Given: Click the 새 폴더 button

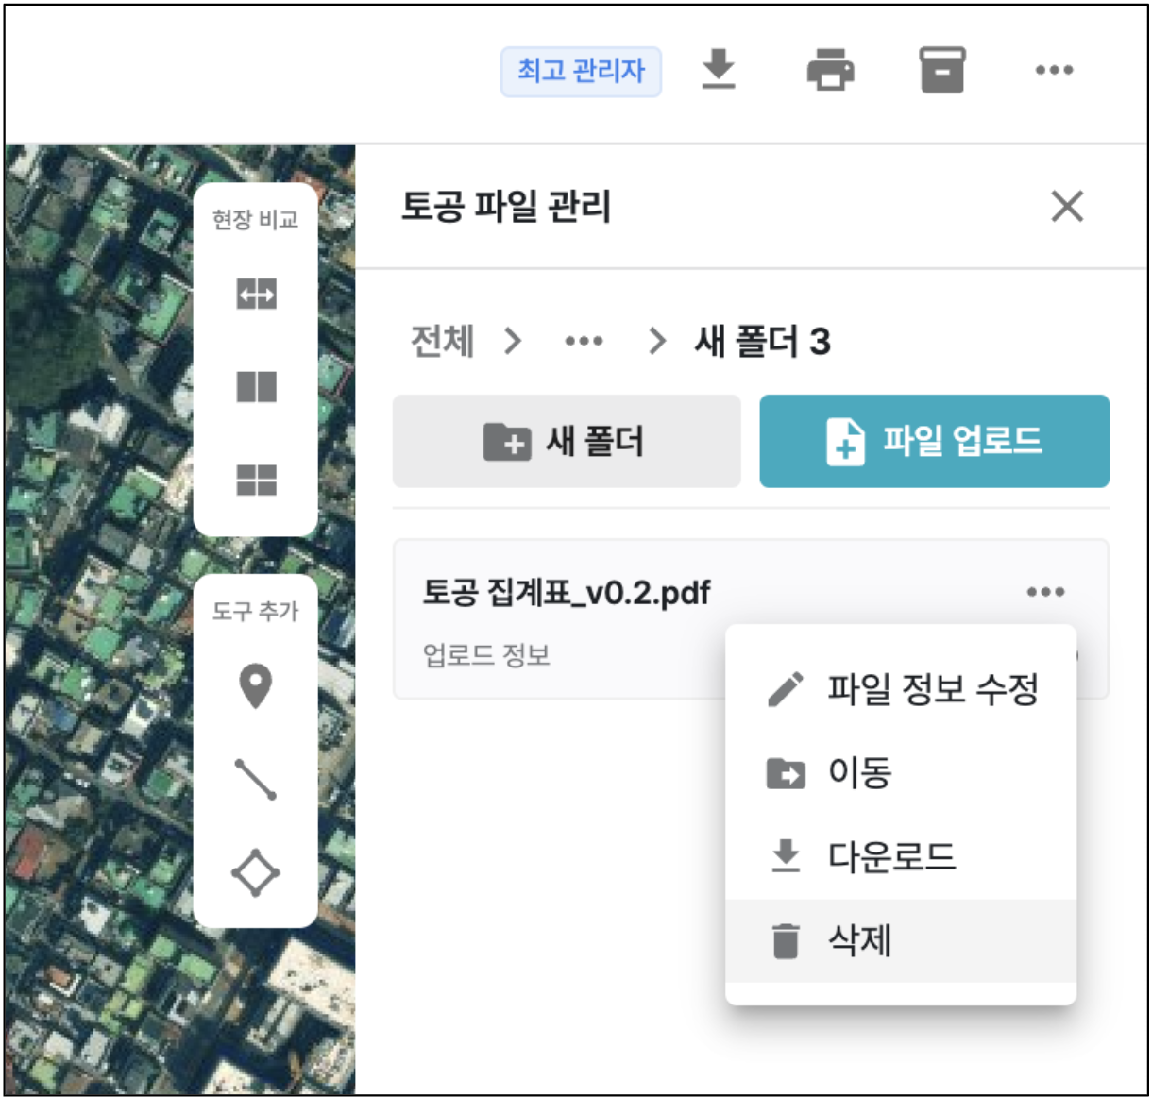Looking at the screenshot, I should point(567,442).
